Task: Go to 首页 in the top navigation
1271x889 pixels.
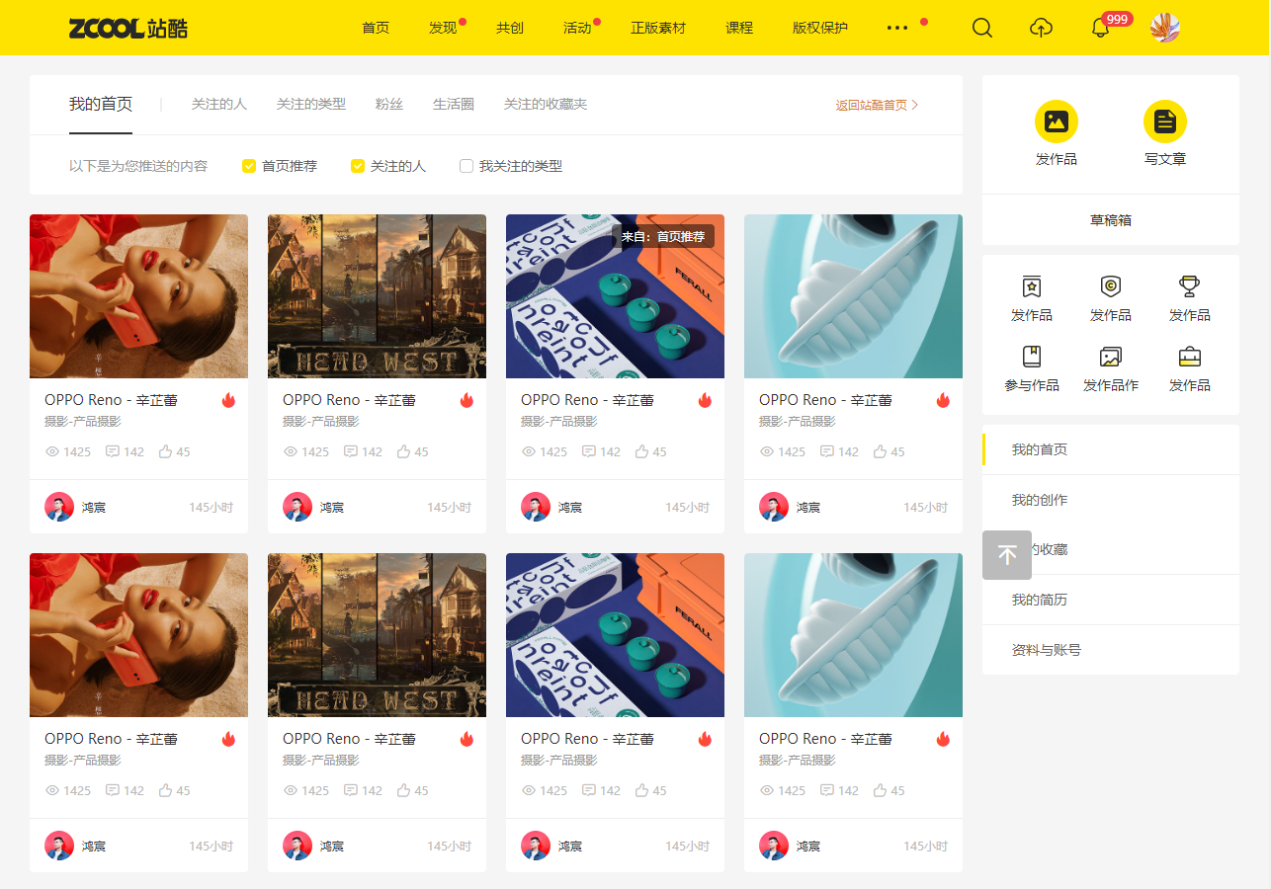Action: pos(376,28)
